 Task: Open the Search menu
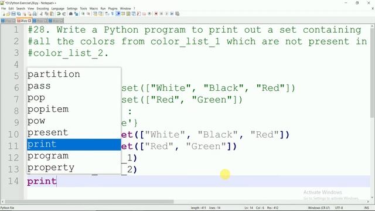(x=21, y=8)
